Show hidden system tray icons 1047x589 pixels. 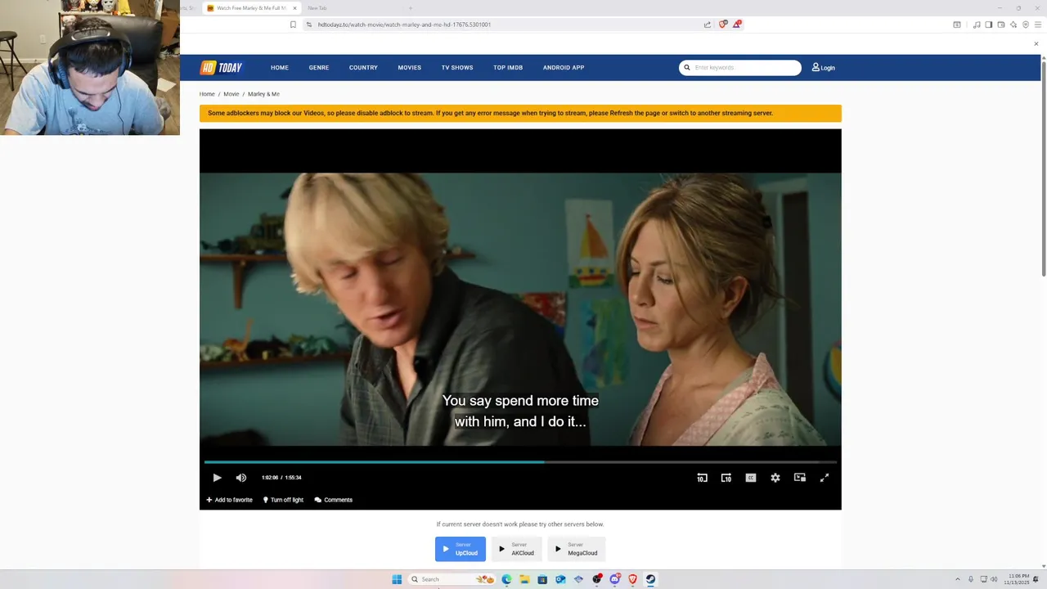pos(958,579)
